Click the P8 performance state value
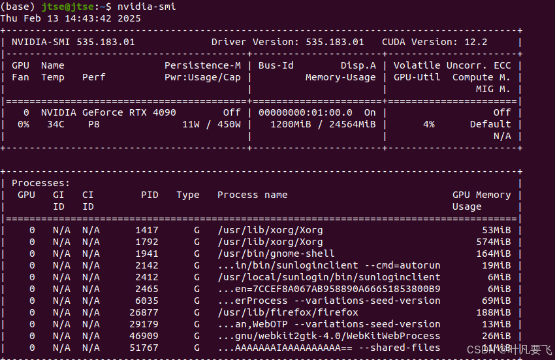 pyautogui.click(x=94, y=124)
